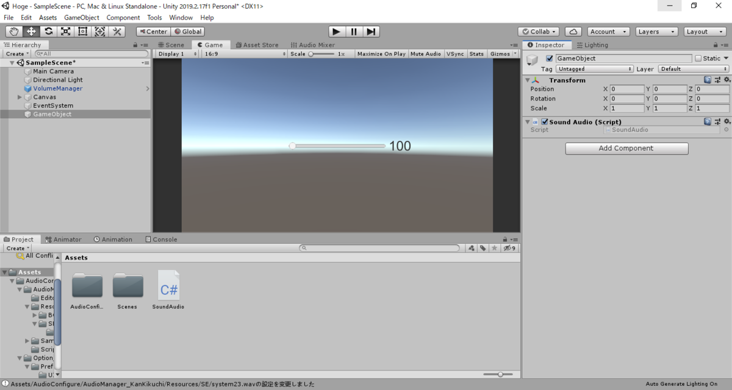Open the Layout dropdown in toolbar
Image resolution: width=732 pixels, height=390 pixels.
coord(705,32)
